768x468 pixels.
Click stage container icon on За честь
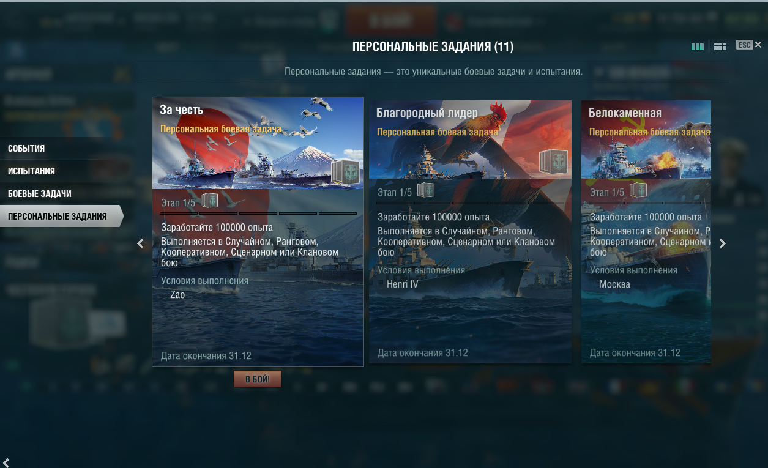tap(209, 200)
